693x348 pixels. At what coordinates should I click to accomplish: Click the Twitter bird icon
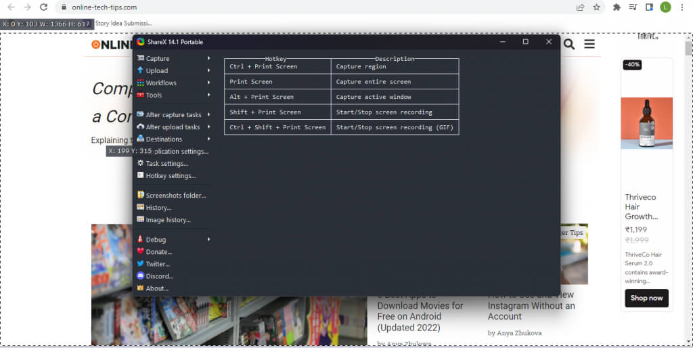pyautogui.click(x=141, y=263)
